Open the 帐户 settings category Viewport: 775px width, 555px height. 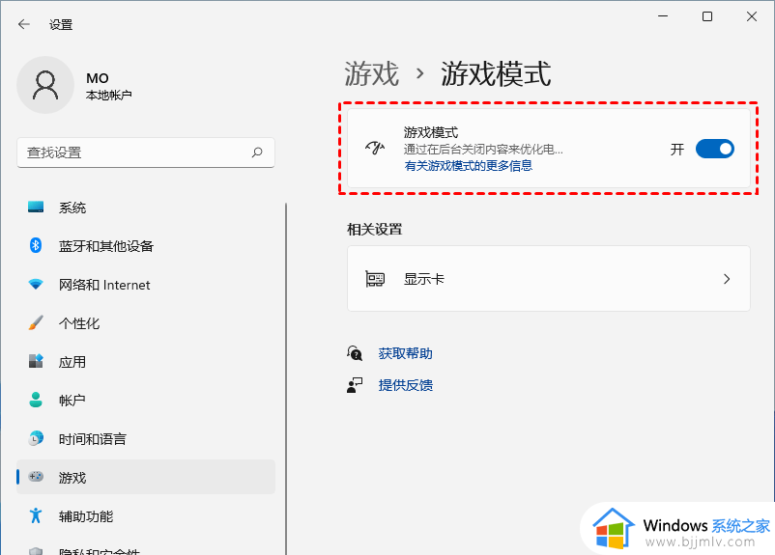pyautogui.click(x=145, y=400)
